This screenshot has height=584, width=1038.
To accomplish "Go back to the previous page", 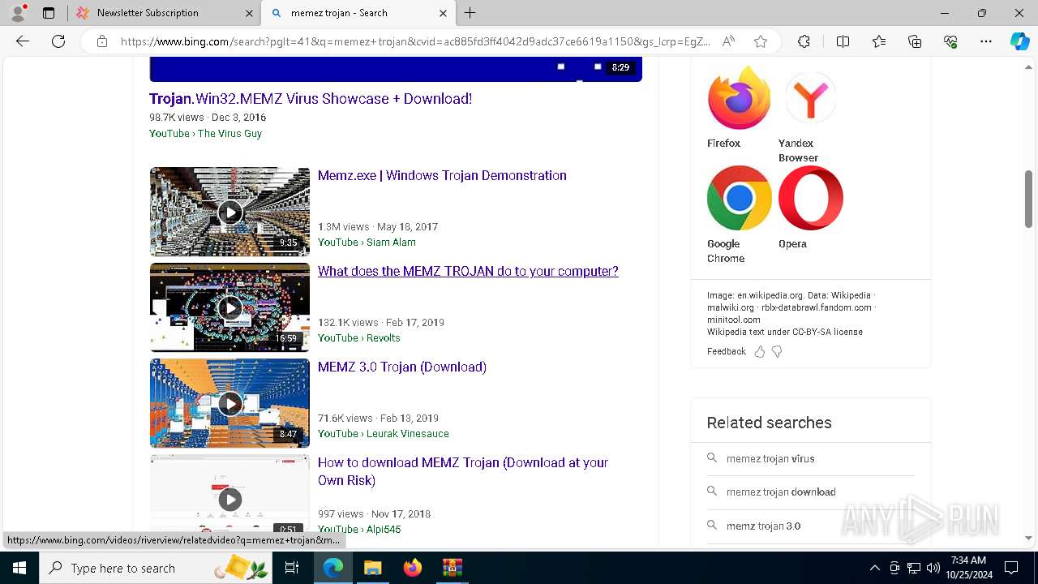I will coord(23,41).
